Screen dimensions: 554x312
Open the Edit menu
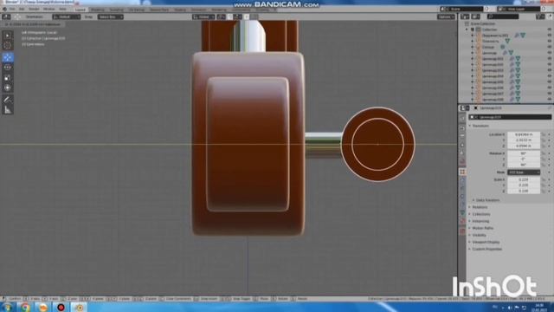click(22, 10)
